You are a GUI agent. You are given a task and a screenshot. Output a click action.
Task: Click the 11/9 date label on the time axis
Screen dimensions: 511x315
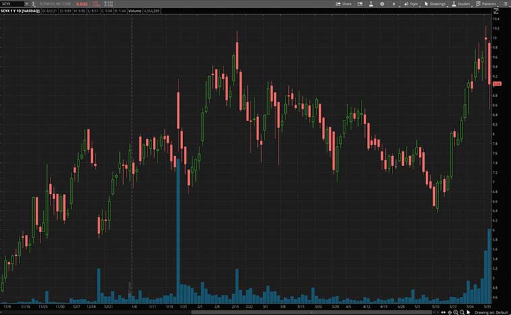pos(7,306)
